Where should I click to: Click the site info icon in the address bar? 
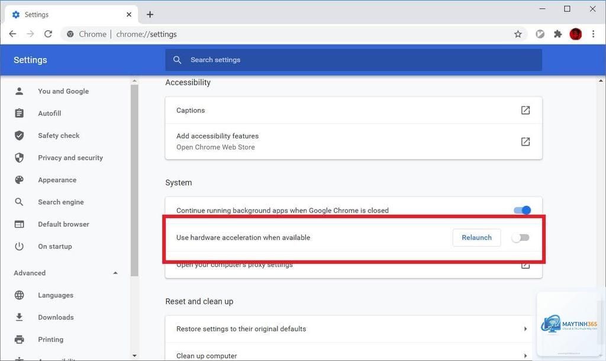(70, 34)
